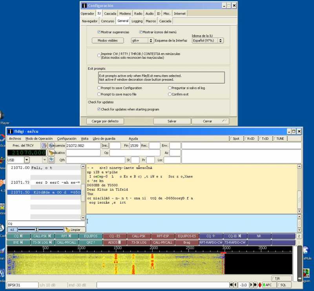Open the Configuración menu in fldigi
This screenshot has width=314, height=291.
pos(67,139)
